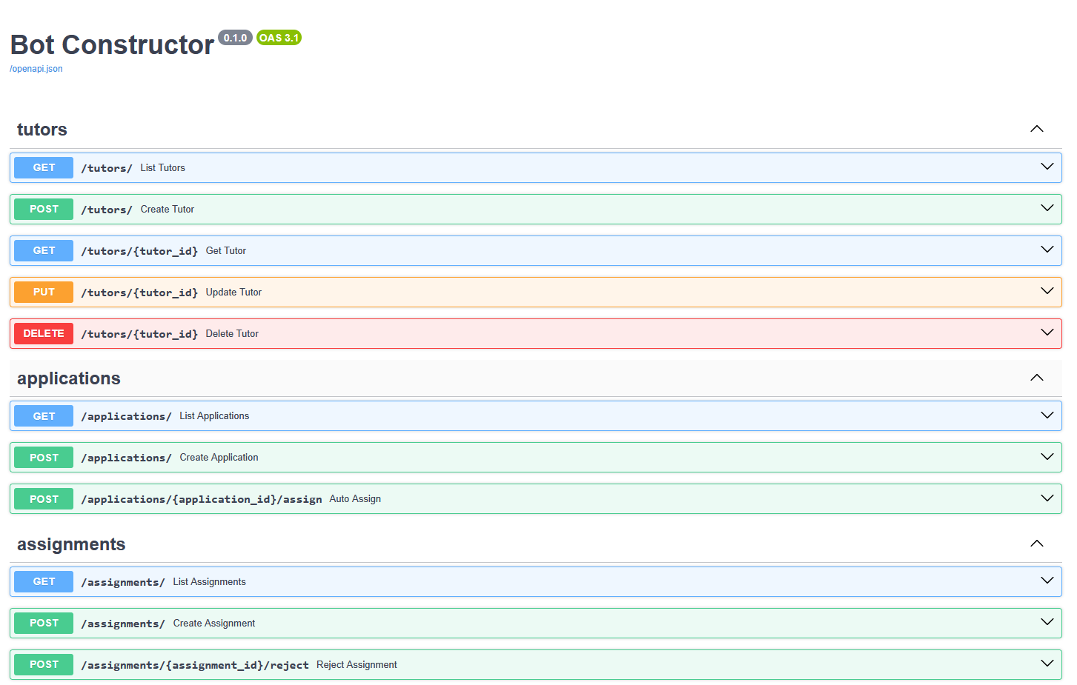Expand the Reject Assignment endpoint arrow

(x=1047, y=664)
